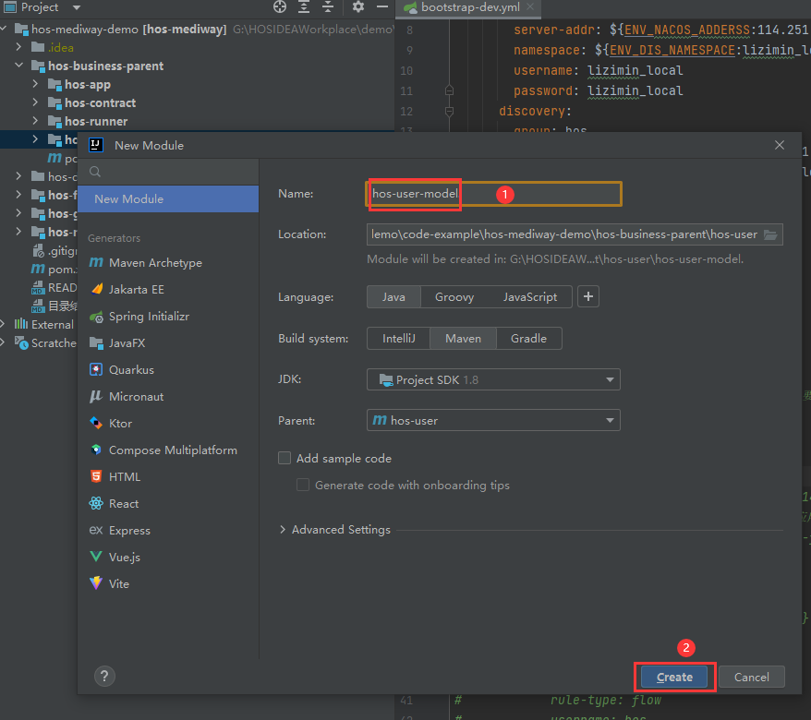This screenshot has width=811, height=720.
Task: Cancel the New Module dialog
Action: tap(751, 677)
